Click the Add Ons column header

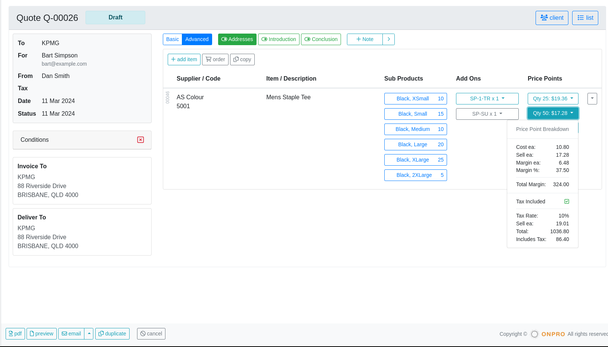(x=468, y=78)
